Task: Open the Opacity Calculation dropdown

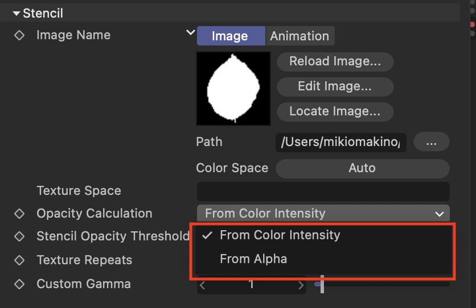Action: [323, 214]
